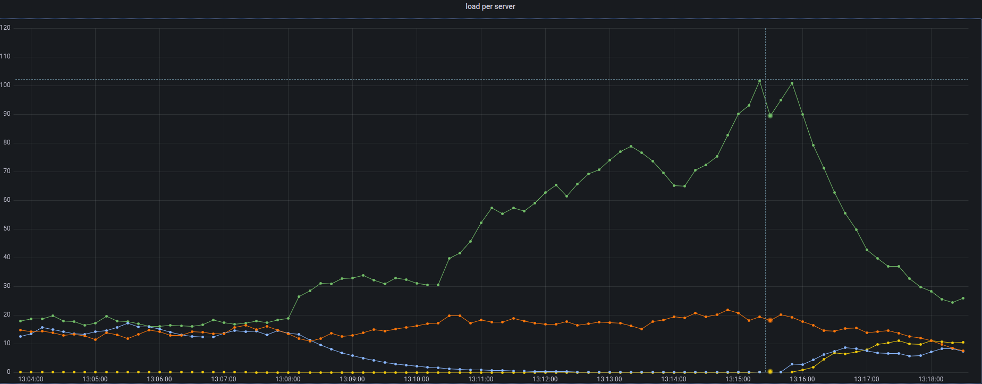This screenshot has width=982, height=384.
Task: Click the 50 value on the Y axis
Action: (x=5, y=228)
